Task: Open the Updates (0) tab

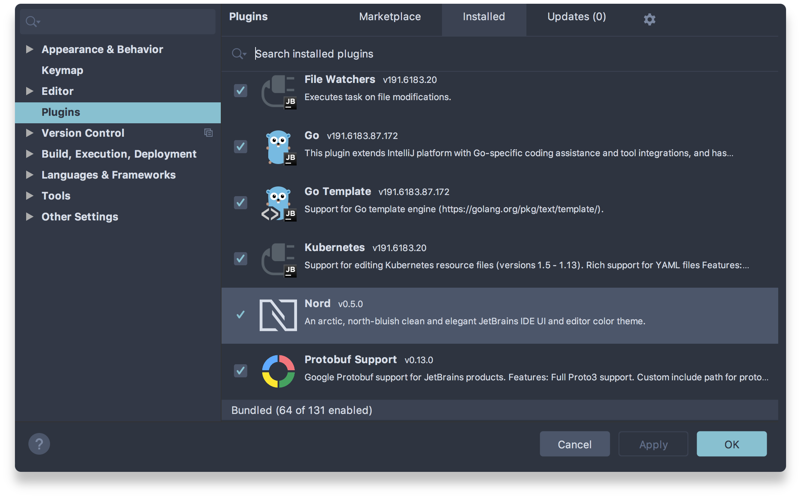Action: click(x=576, y=17)
